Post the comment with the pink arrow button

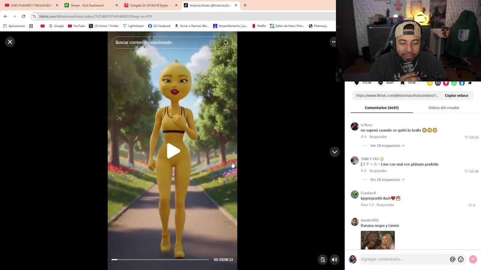tap(473, 259)
